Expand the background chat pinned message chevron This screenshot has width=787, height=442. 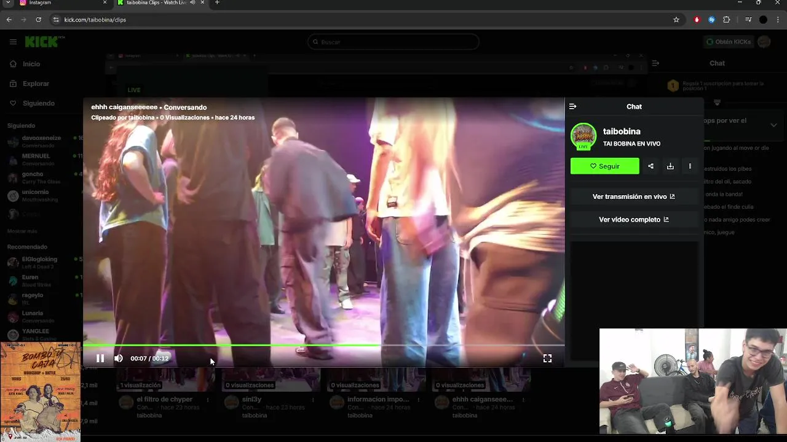[x=773, y=125]
